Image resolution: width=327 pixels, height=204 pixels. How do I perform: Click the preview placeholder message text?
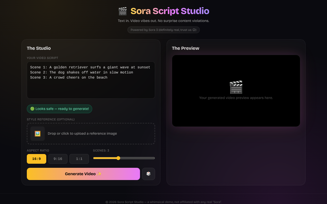click(x=236, y=98)
